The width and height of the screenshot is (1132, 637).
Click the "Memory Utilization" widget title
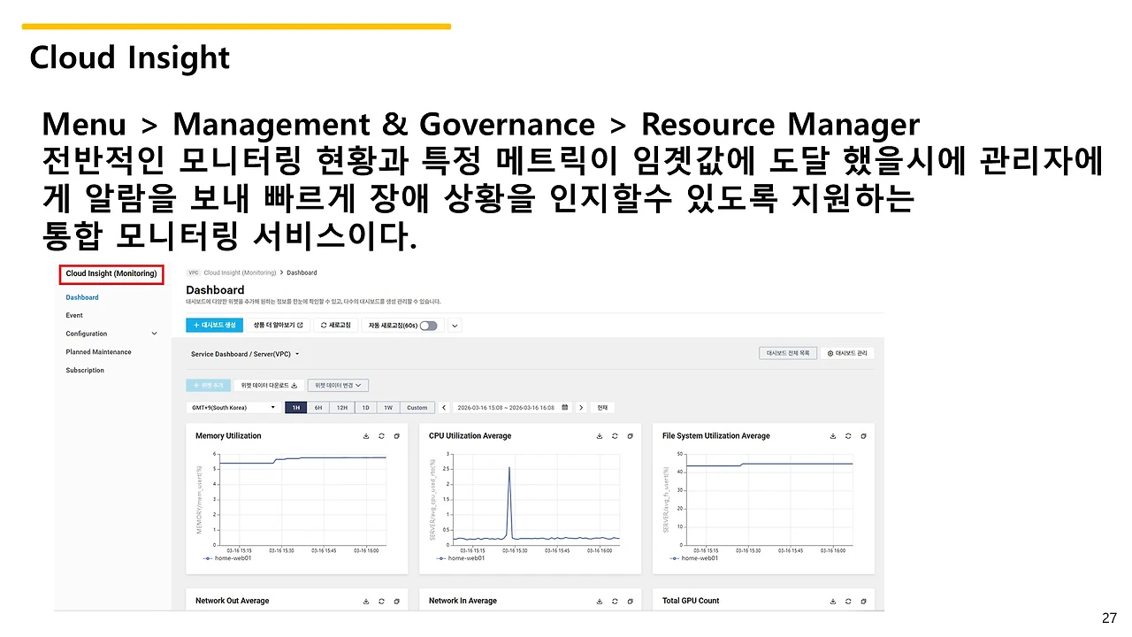pyautogui.click(x=228, y=436)
